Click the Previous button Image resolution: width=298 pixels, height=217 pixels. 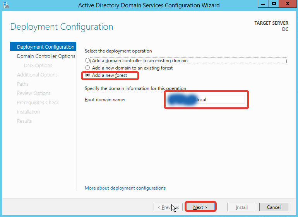pos(168,207)
